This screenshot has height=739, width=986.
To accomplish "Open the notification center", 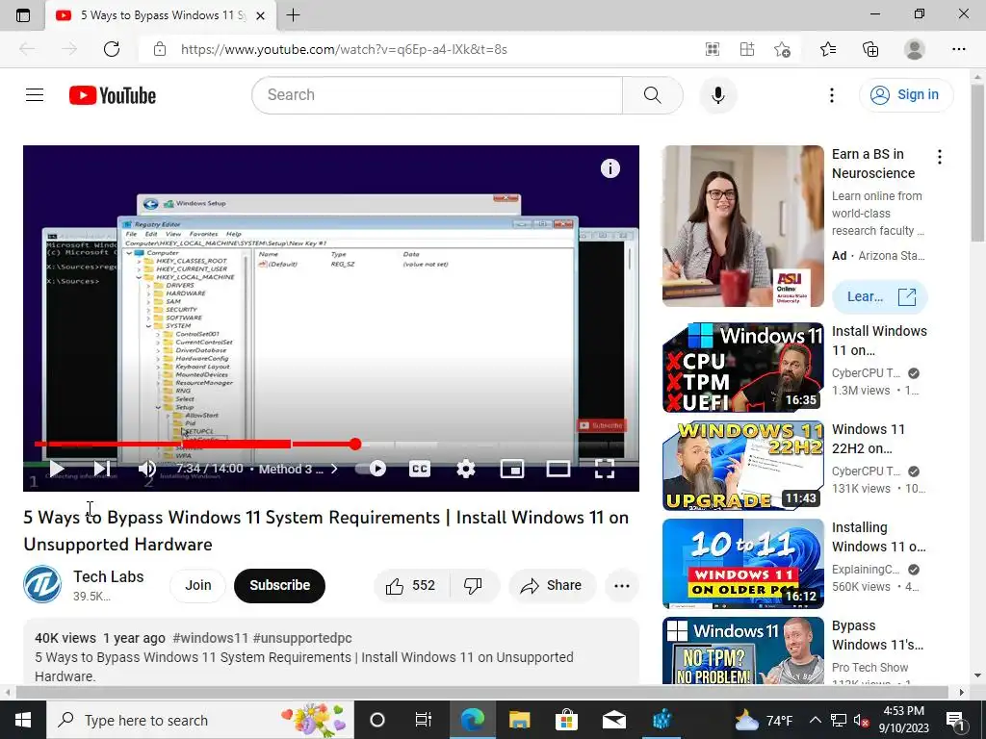I will pyautogui.click(x=956, y=720).
